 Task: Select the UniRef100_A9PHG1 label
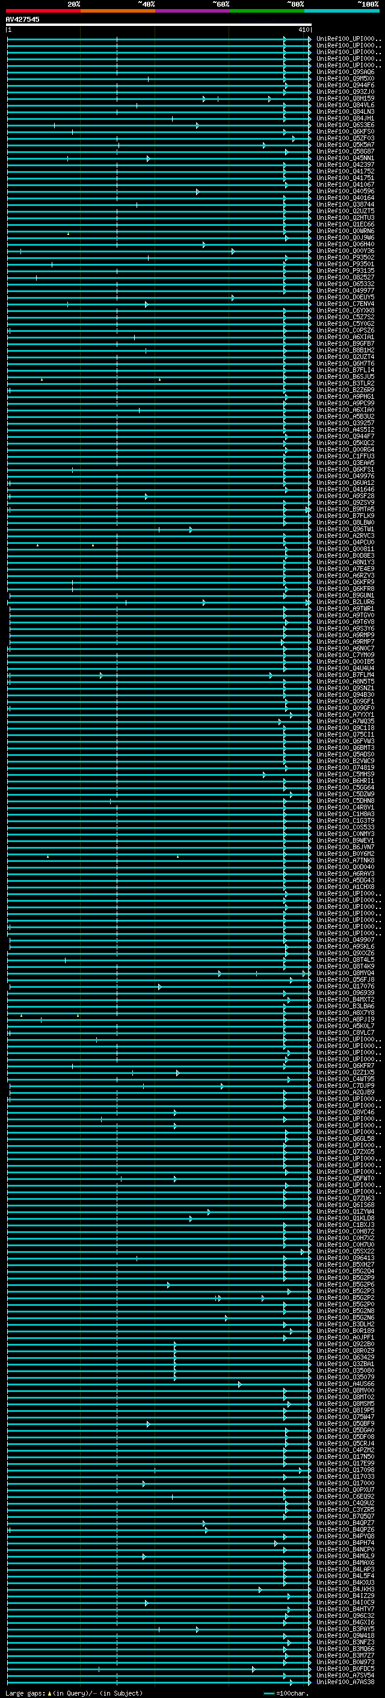point(345,396)
